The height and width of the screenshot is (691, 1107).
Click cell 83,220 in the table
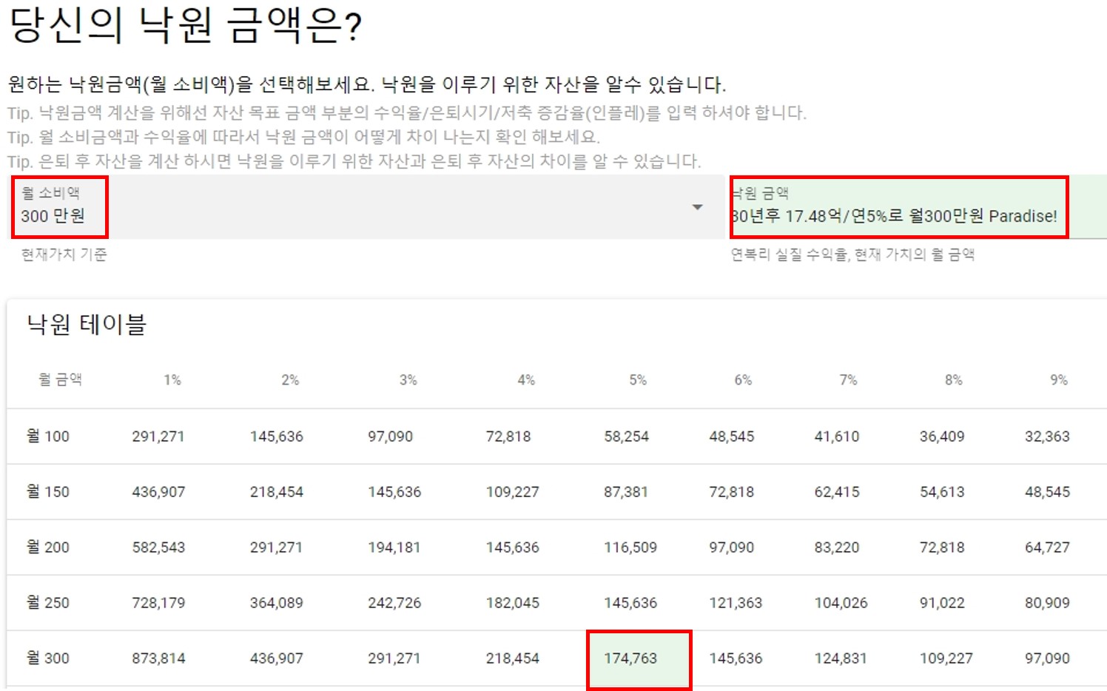coord(837,547)
